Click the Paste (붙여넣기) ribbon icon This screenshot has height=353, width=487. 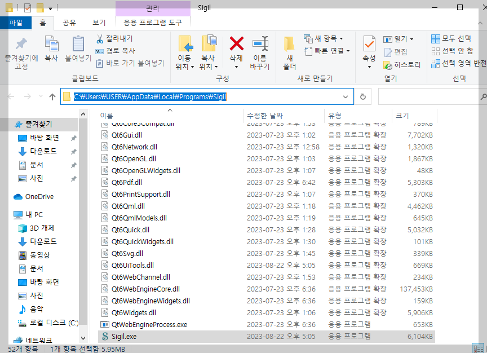pyautogui.click(x=78, y=43)
